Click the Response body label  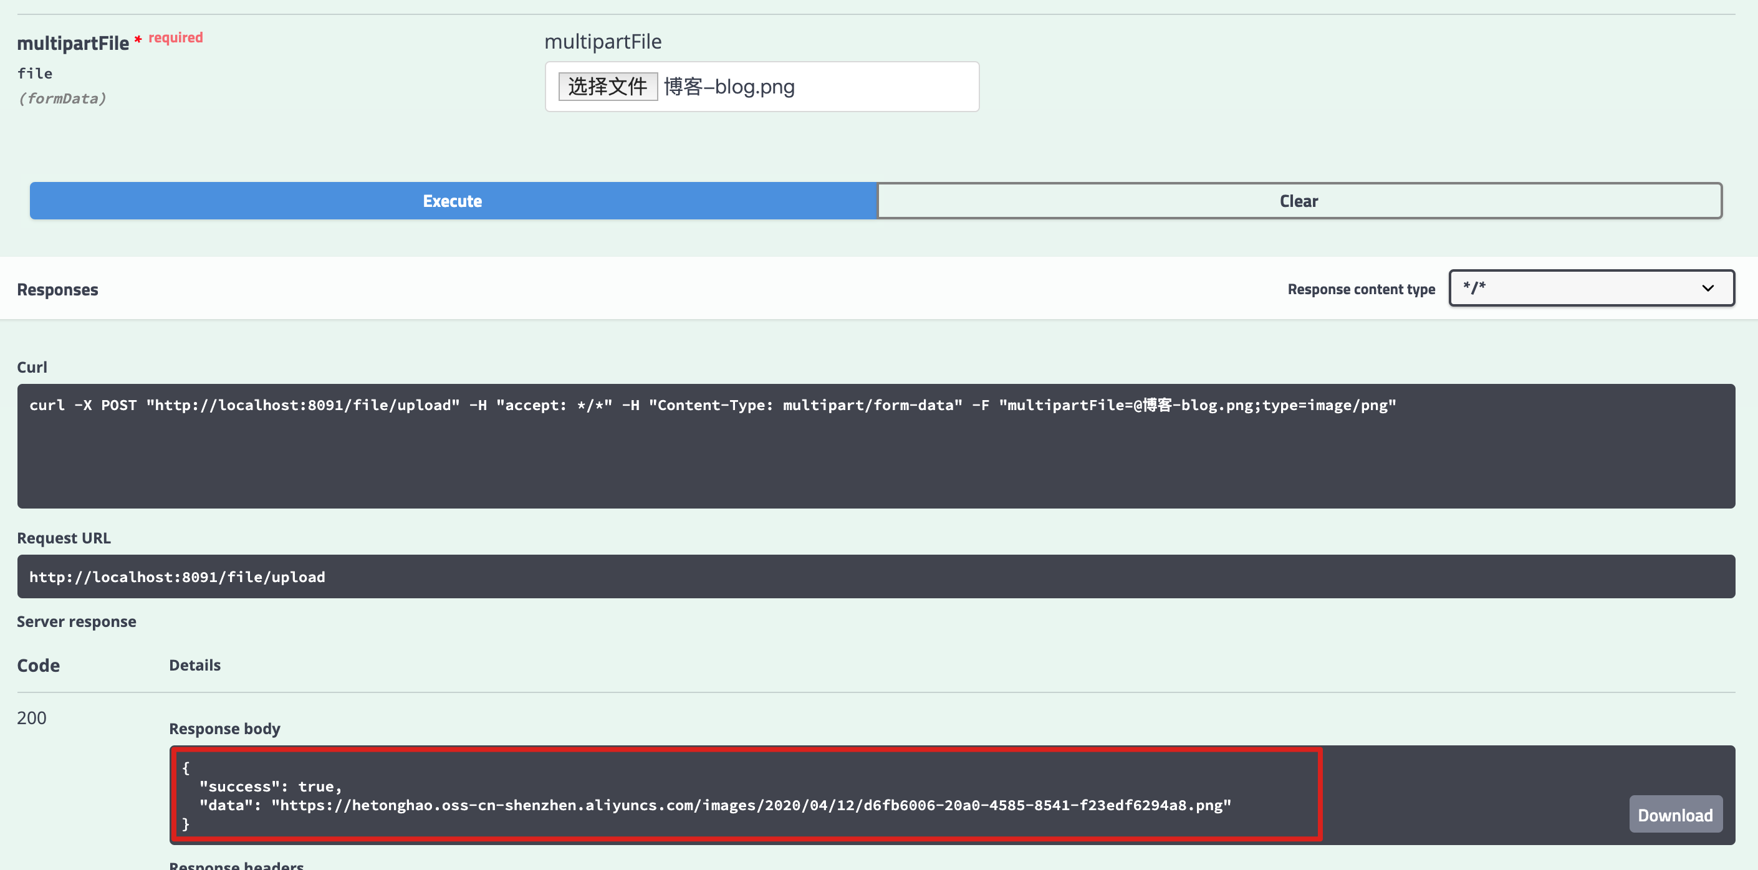tap(224, 729)
